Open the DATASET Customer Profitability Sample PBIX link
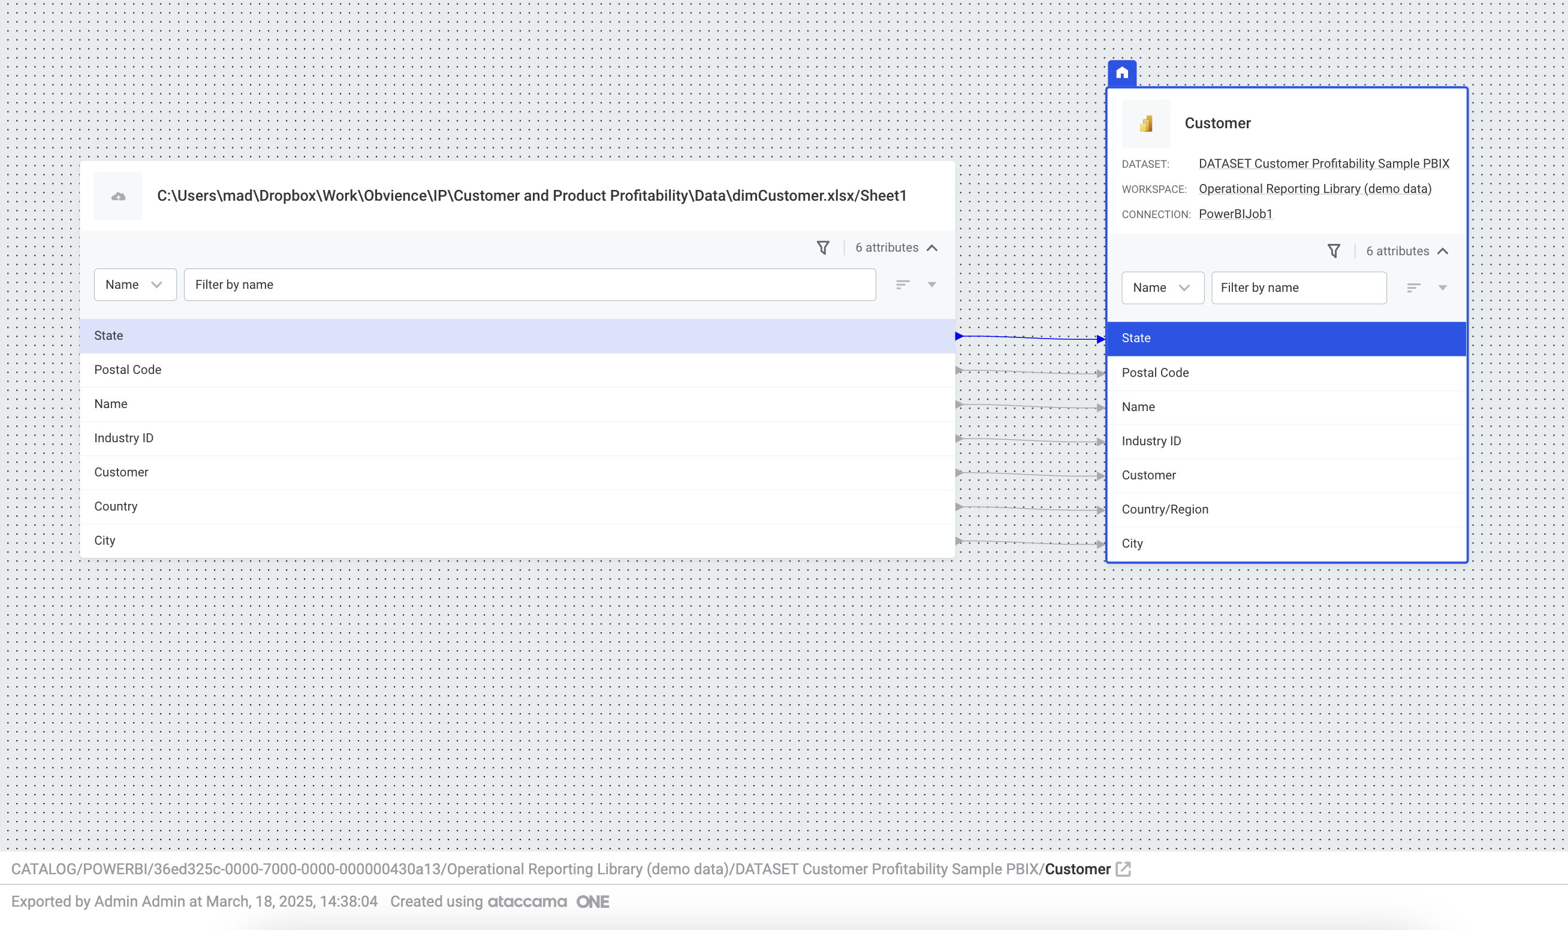This screenshot has height=930, width=1568. 1323,164
